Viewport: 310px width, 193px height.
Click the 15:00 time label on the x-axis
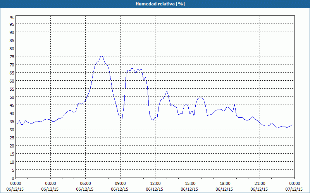click(190, 184)
